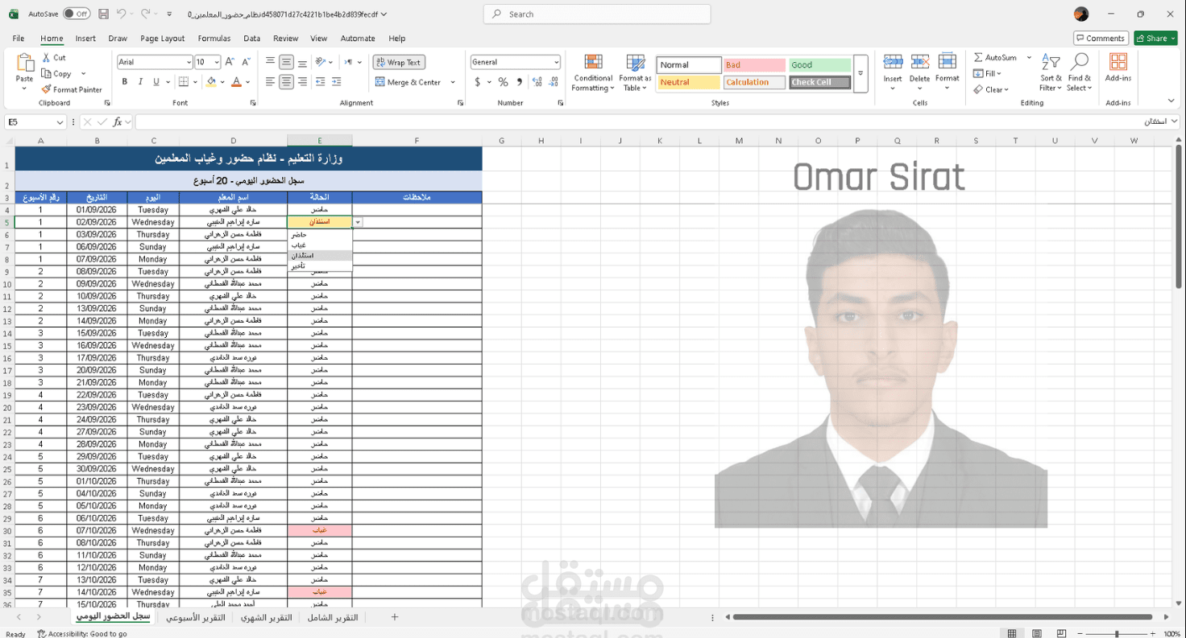Toggle bold formatting
The image size is (1186, 638).
coord(124,81)
